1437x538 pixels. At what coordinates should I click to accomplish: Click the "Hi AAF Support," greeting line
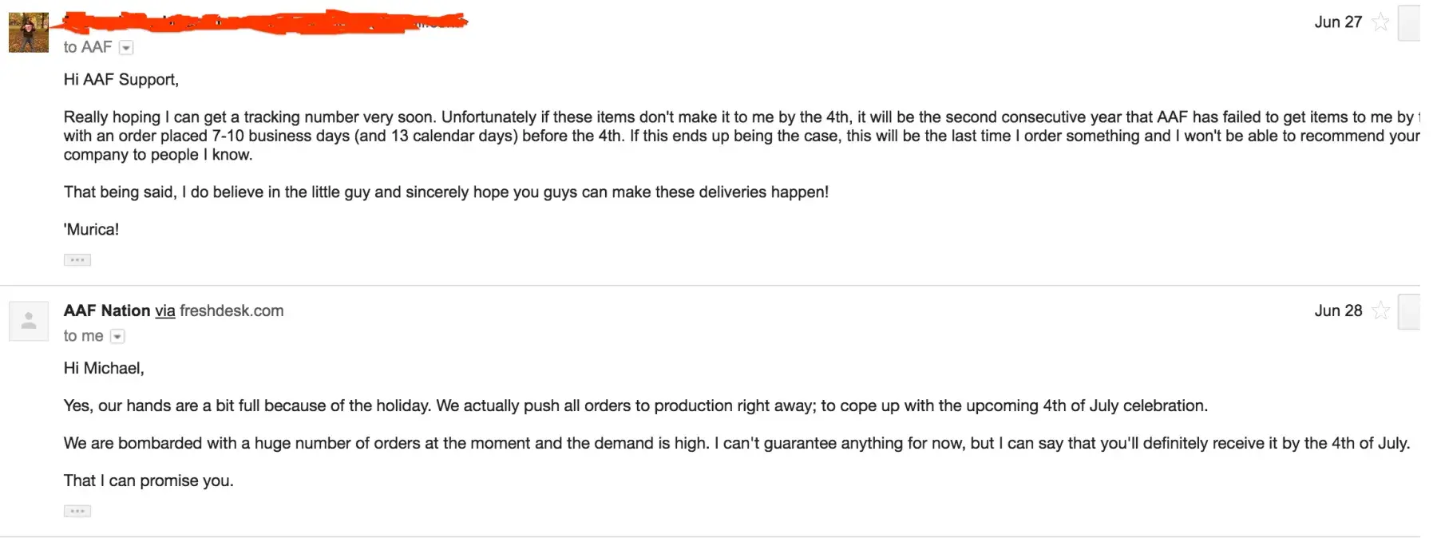click(121, 80)
